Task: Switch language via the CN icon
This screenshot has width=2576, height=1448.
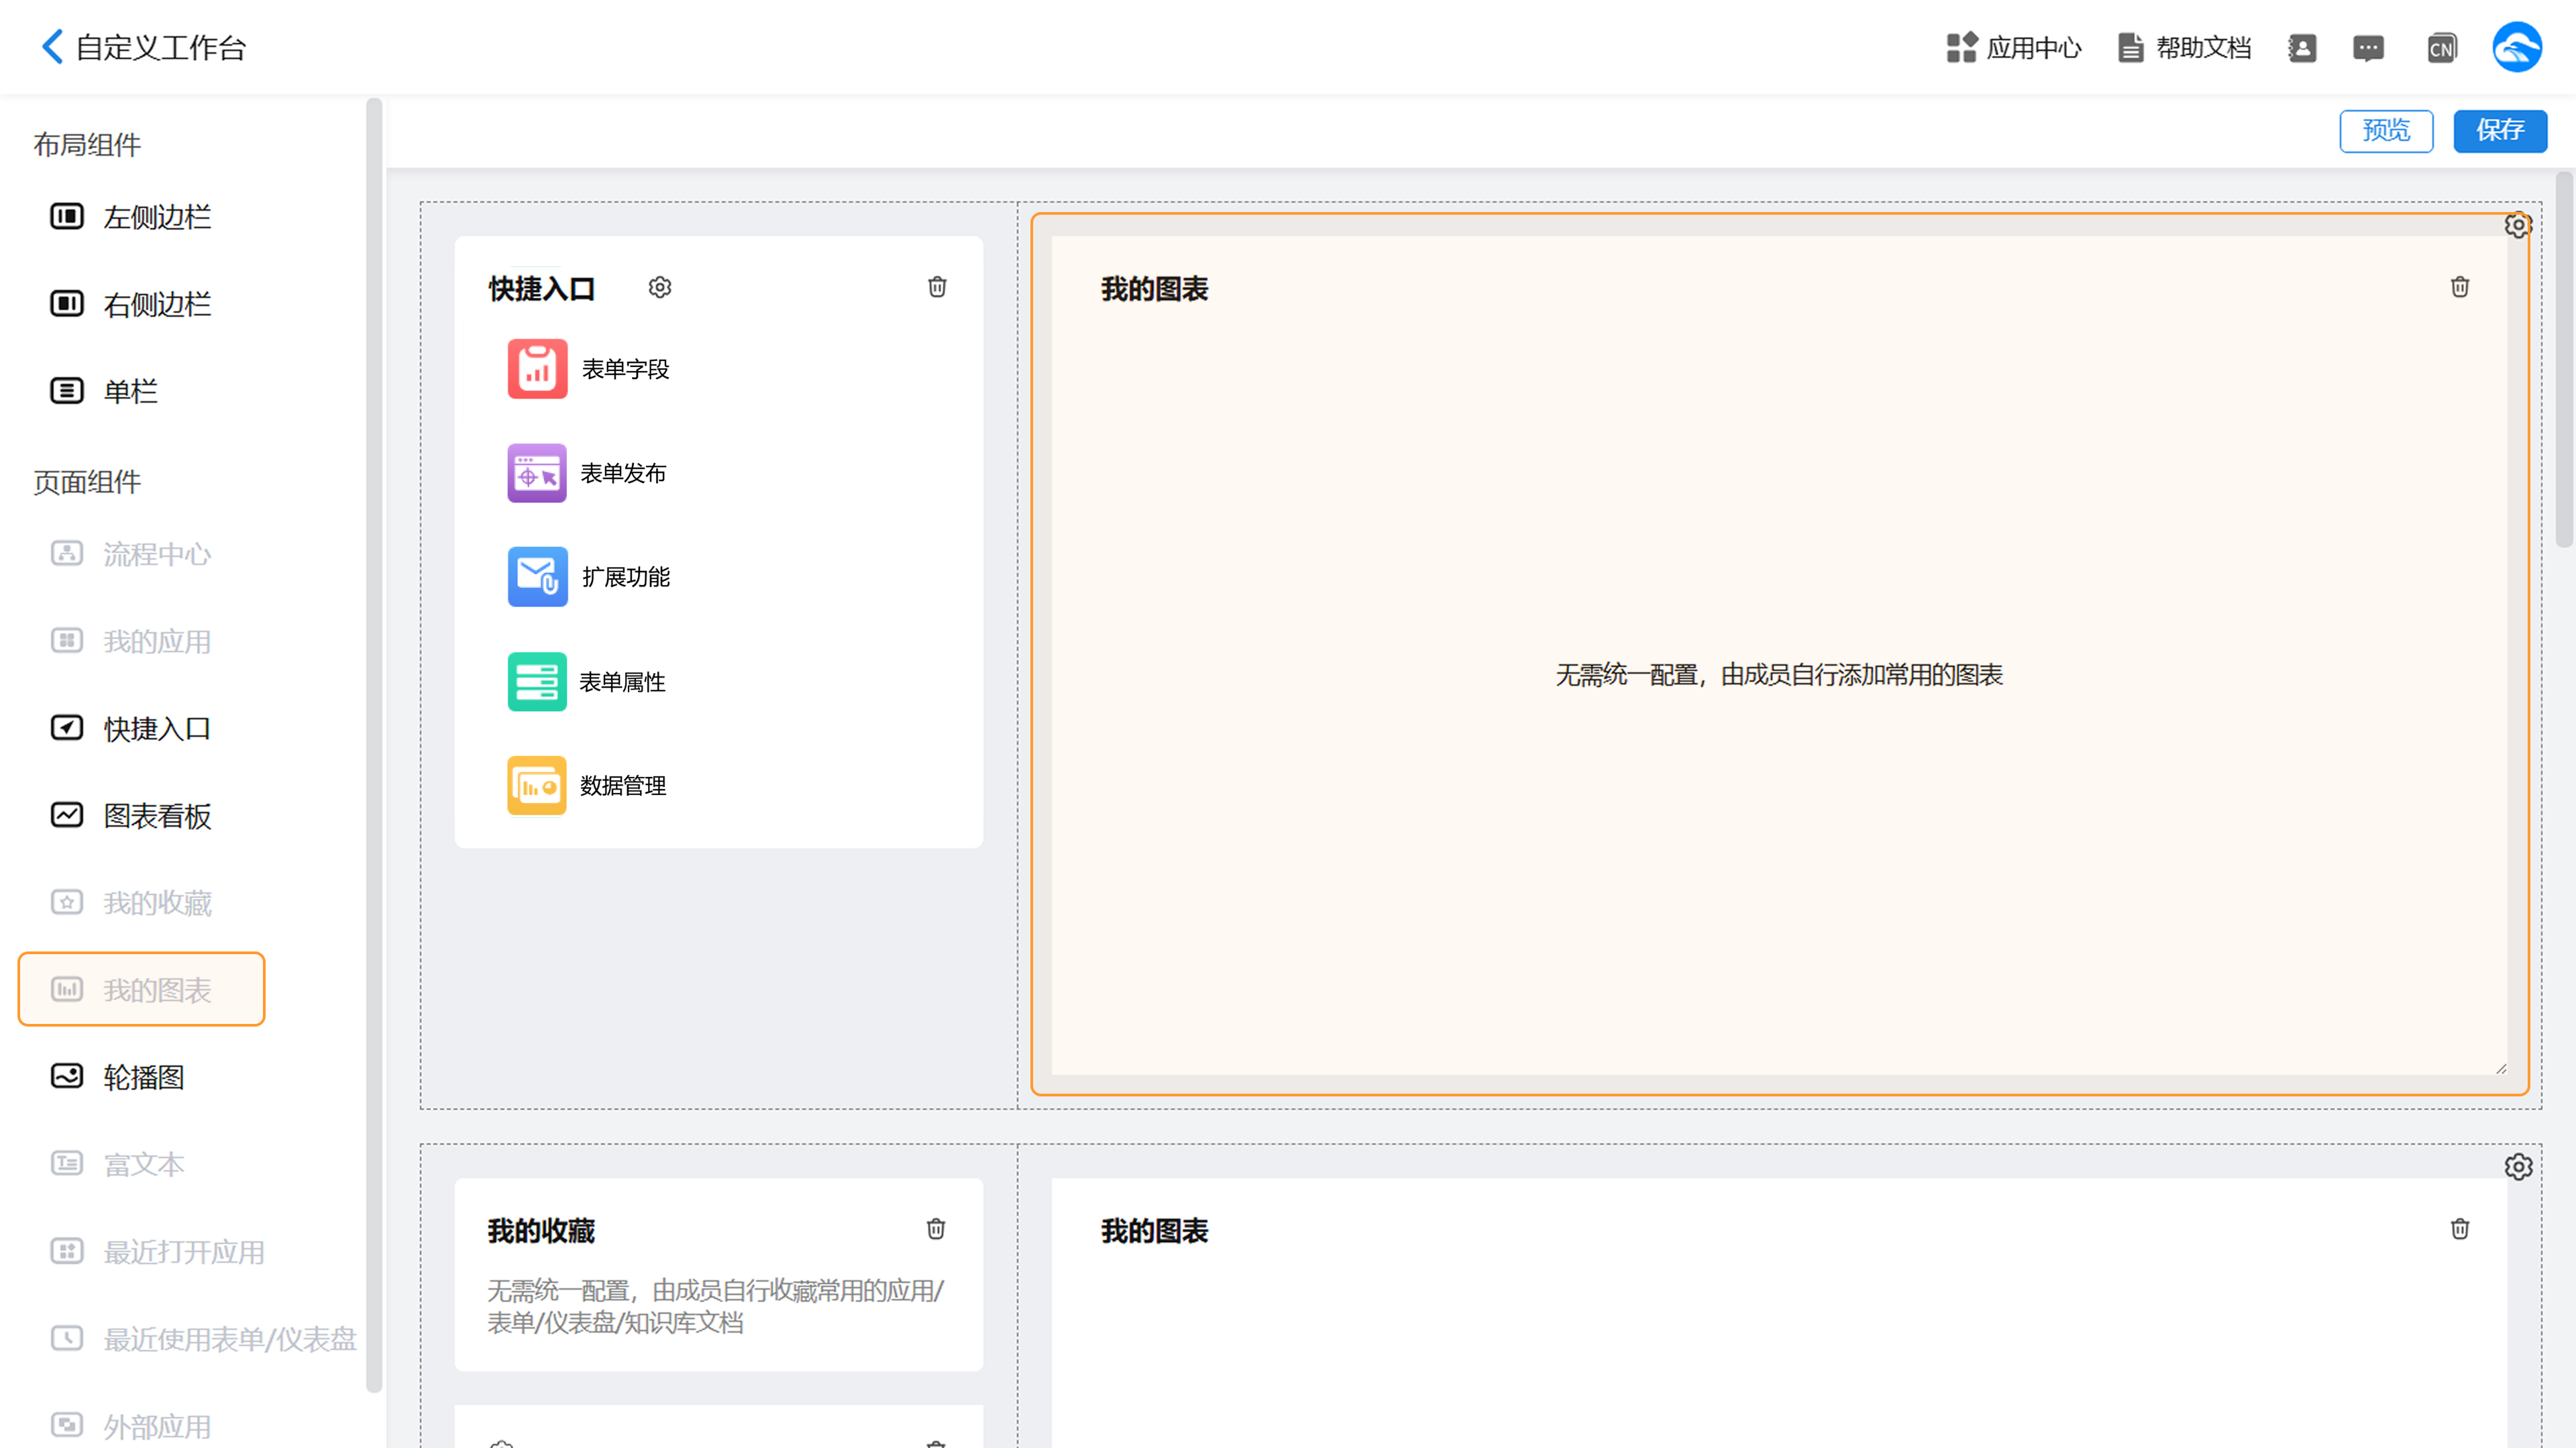Action: pos(2441,47)
